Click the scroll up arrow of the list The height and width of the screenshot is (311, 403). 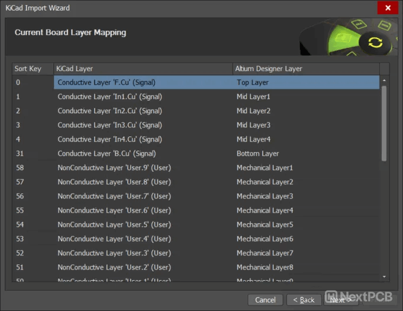point(384,80)
